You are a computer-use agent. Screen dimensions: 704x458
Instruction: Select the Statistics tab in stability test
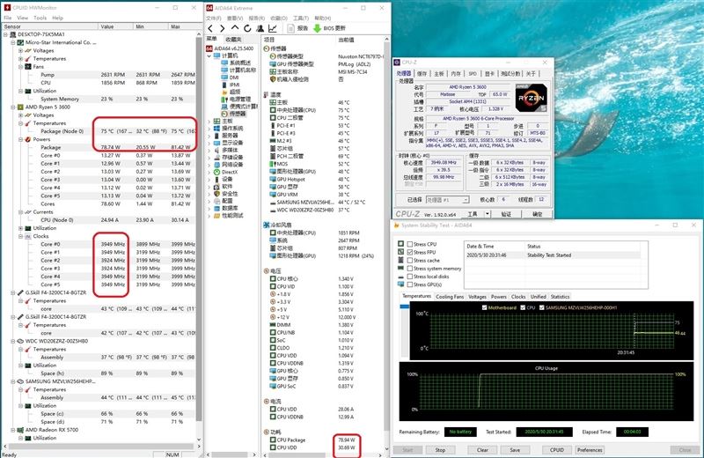point(560,297)
